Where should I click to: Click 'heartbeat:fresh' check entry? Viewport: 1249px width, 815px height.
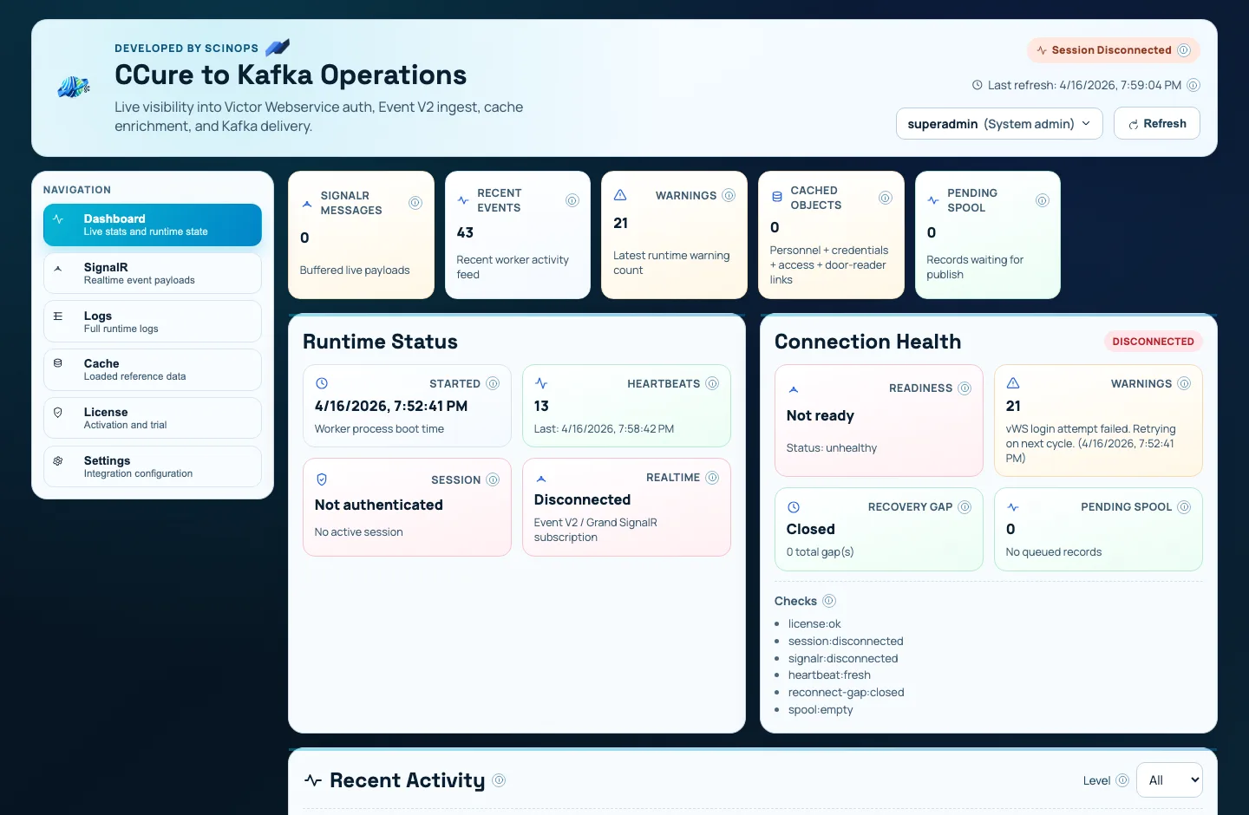(x=829, y=675)
